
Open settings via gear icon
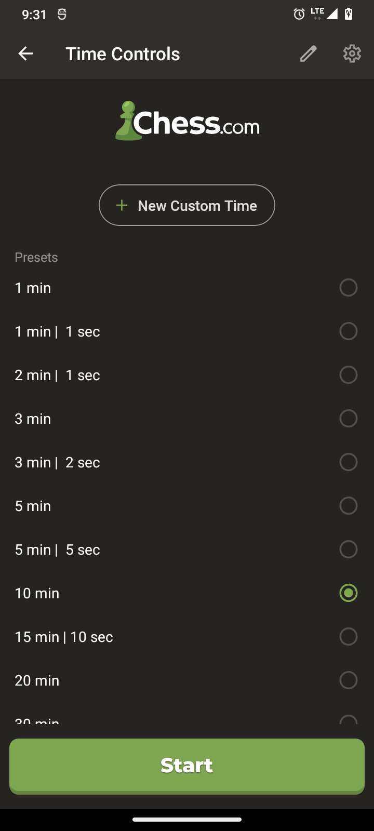coord(352,53)
